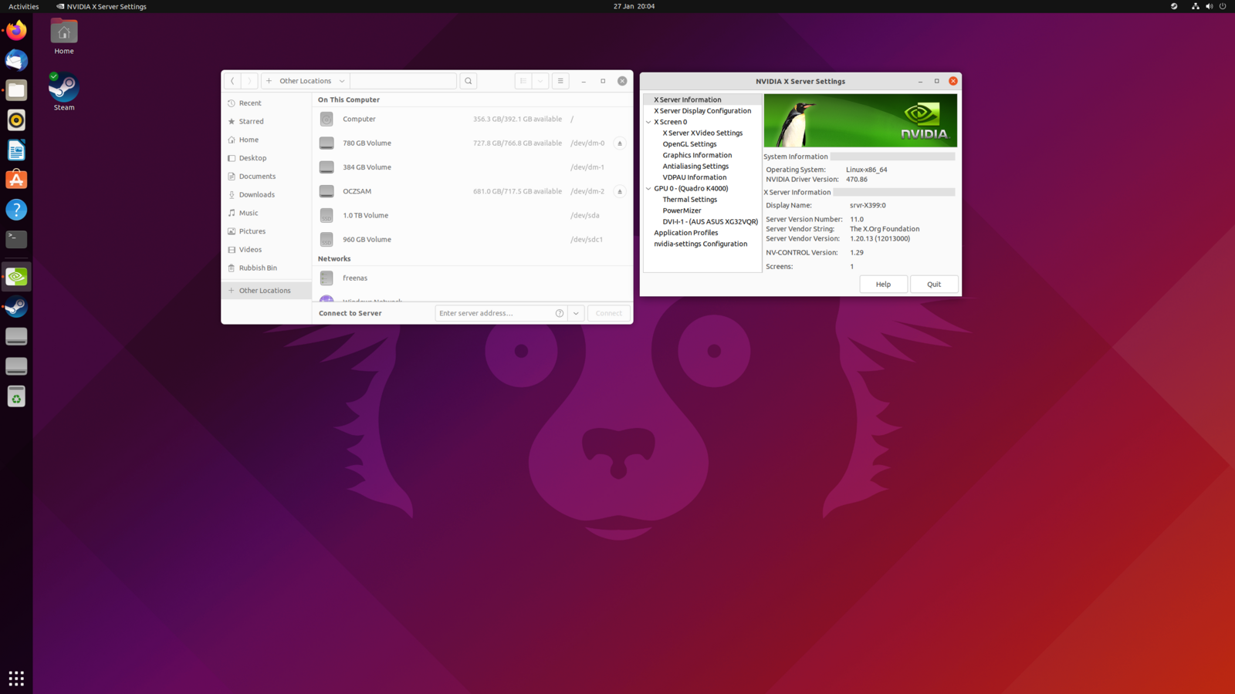Image resolution: width=1235 pixels, height=694 pixels.
Task: Open search in the Files window
Action: tap(469, 81)
